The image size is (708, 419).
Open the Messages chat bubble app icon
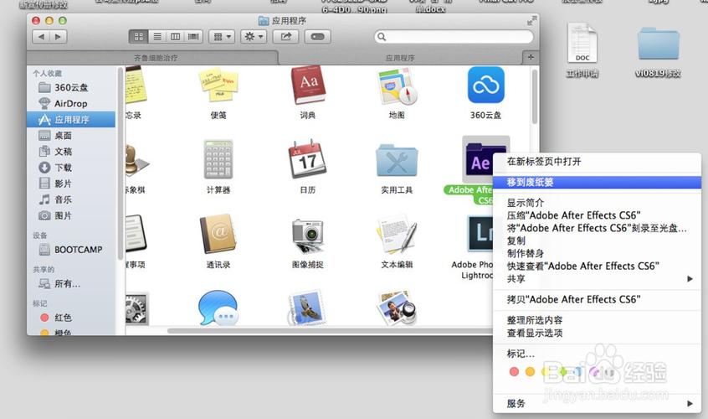(x=218, y=308)
